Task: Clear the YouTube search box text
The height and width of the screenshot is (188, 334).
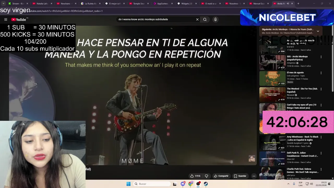Action: pyautogui.click(x=197, y=19)
